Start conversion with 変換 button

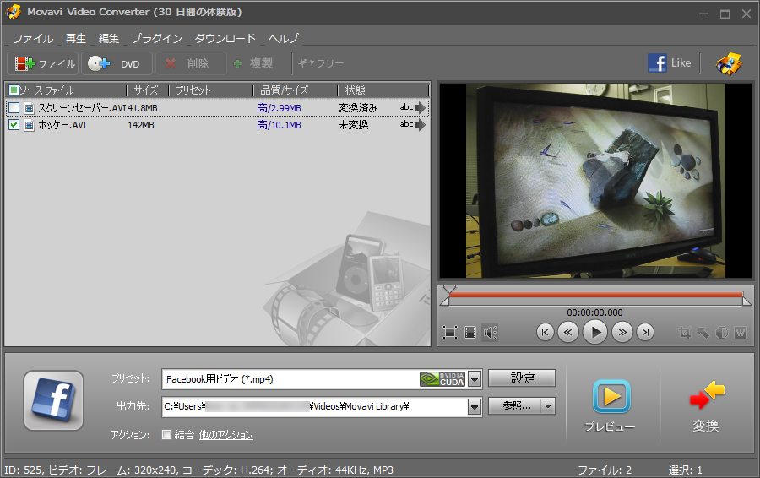(x=706, y=406)
